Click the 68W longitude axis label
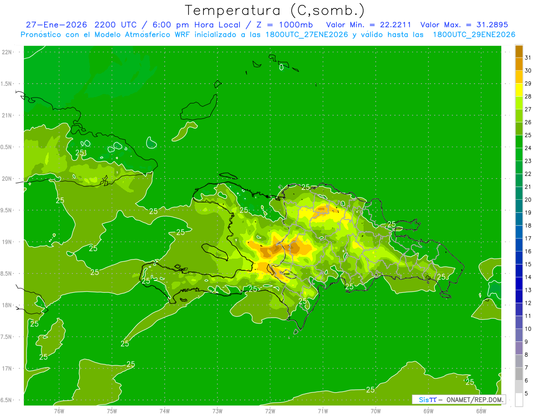540x417 pixels. (481, 411)
